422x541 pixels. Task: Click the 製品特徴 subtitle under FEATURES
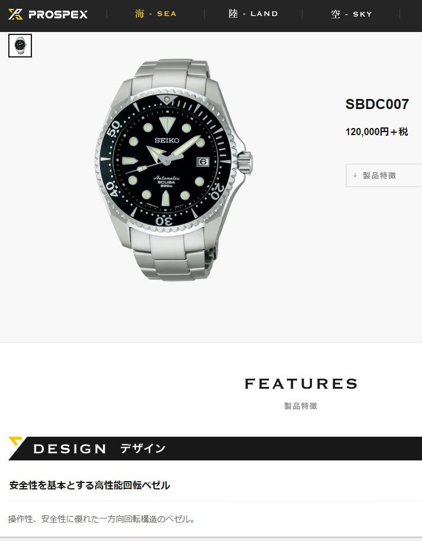coord(301,406)
